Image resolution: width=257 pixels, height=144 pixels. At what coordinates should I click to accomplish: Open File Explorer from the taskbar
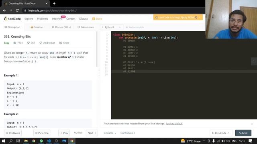[26, 141]
